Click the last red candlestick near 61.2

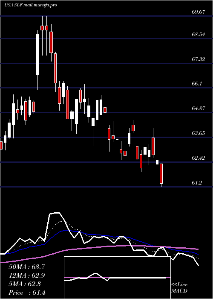[161, 174]
